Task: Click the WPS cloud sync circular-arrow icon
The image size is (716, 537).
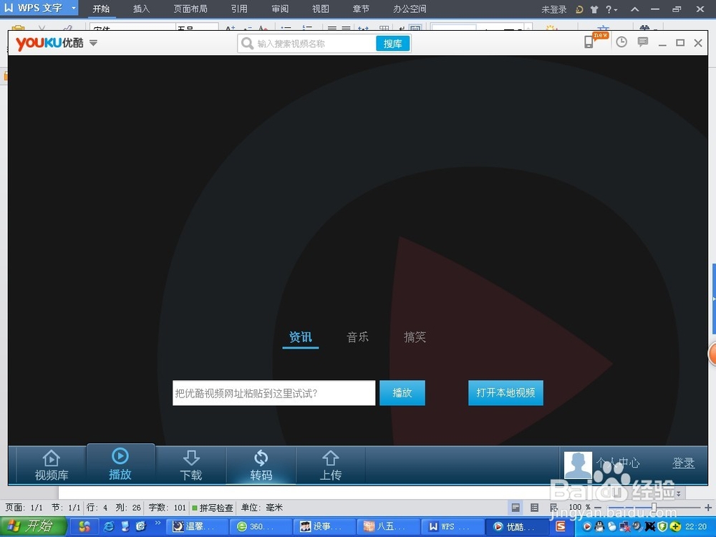Action: tap(579, 9)
